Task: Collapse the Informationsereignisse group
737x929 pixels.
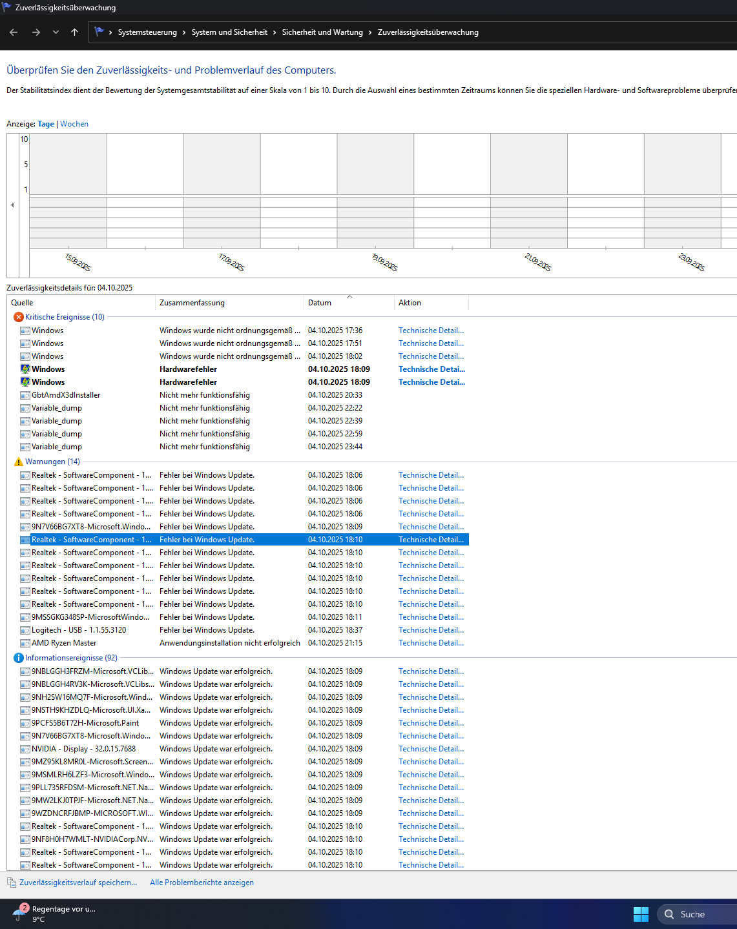Action: pyautogui.click(x=71, y=658)
